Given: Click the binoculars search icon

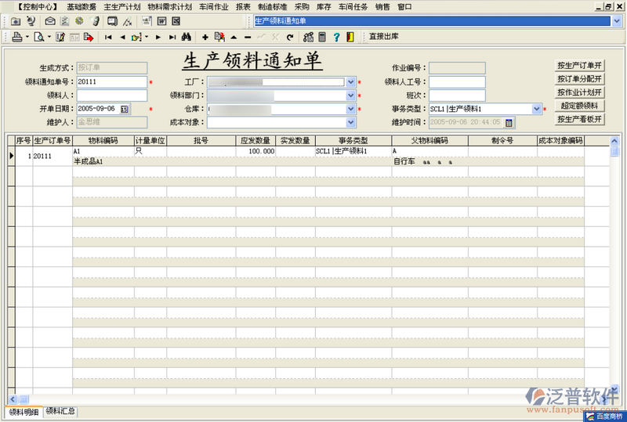Looking at the screenshot, I should coord(187,37).
